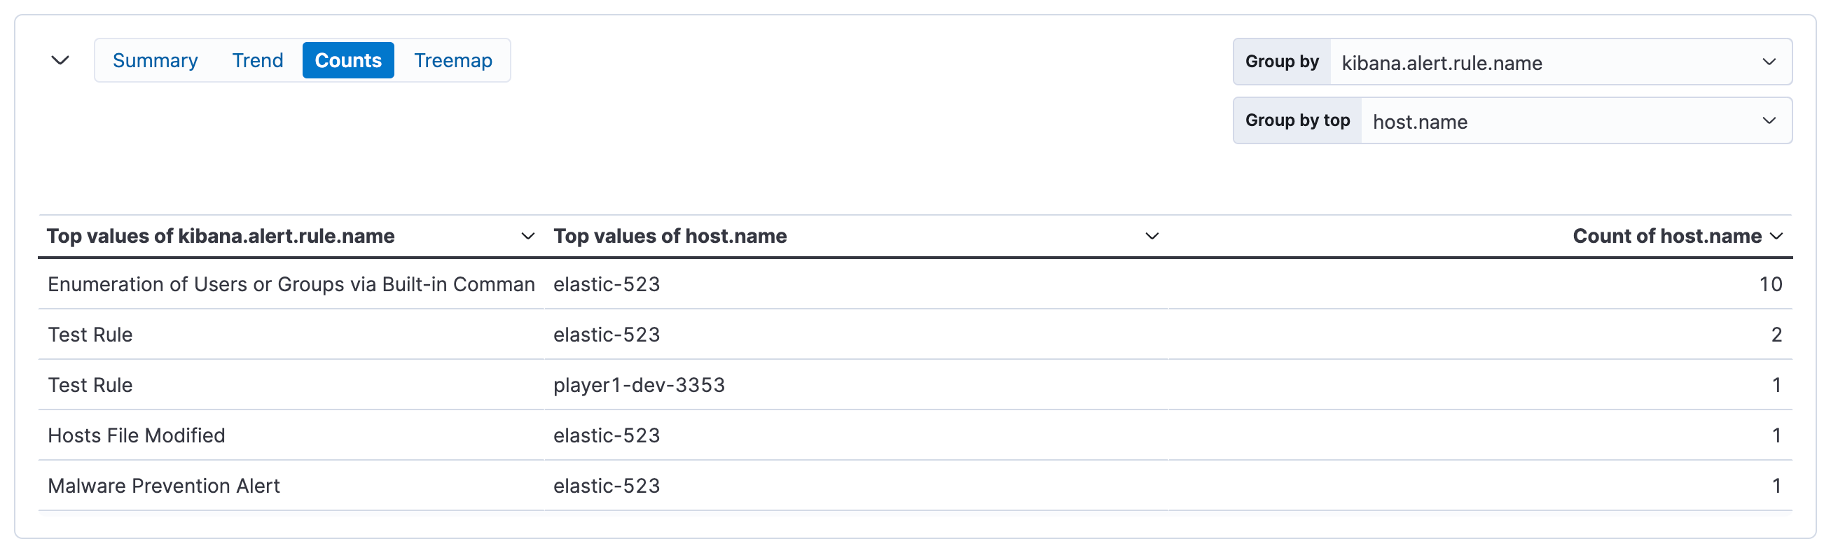Open sort menu for kibana.alert.rule.name column

pos(527,236)
